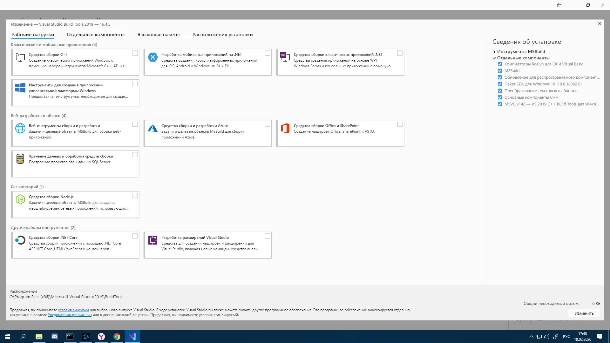This screenshot has height=343, width=610.
Task: Click the Node.js build tools icon
Action: (x=20, y=199)
